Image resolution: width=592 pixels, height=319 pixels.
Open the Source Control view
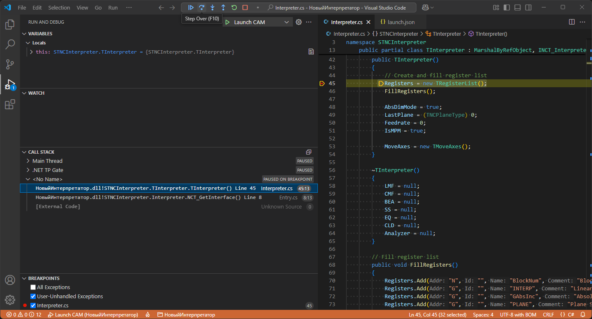10,64
